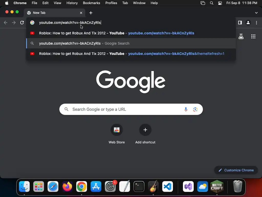Open System Settings from the dock
The width and height of the screenshot is (262, 197).
coord(110,186)
